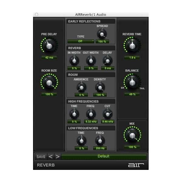Go to previous preset arrow

point(51,157)
